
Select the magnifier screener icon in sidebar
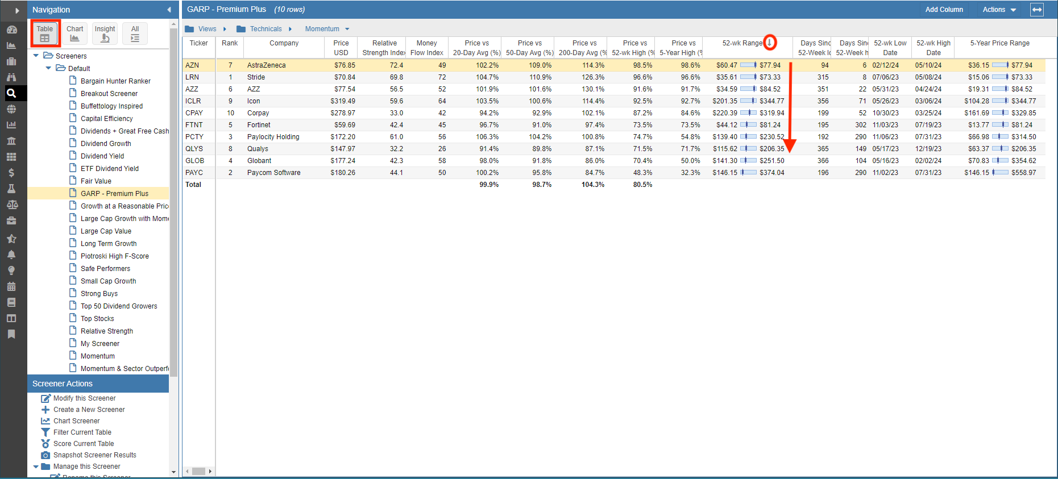pyautogui.click(x=11, y=93)
